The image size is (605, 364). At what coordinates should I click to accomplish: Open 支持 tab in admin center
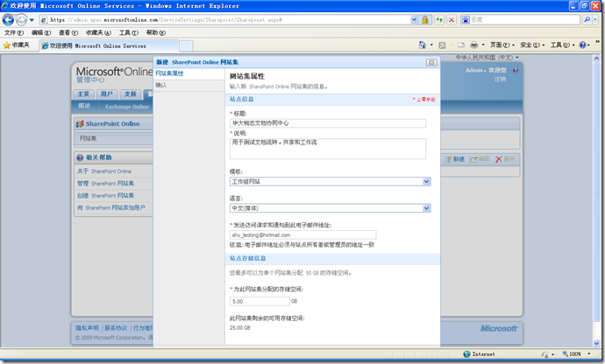pos(131,94)
